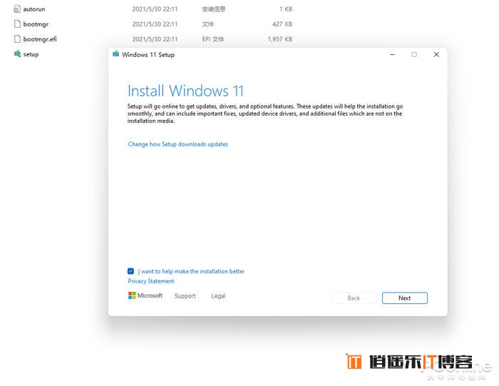Click the Microsoft logo icon
Screen dimensions: 499x386
pyautogui.click(x=132, y=295)
